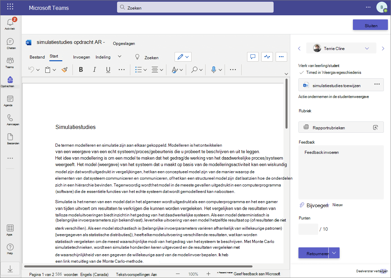This screenshot has width=391, height=278.
Task: Select the Format Painter brush
Action: click(x=65, y=70)
